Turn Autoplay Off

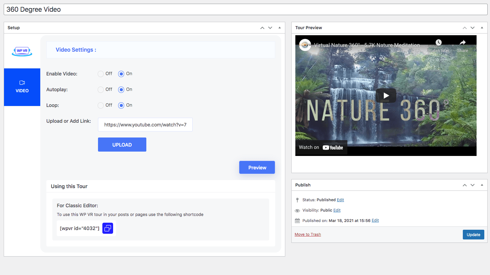101,90
